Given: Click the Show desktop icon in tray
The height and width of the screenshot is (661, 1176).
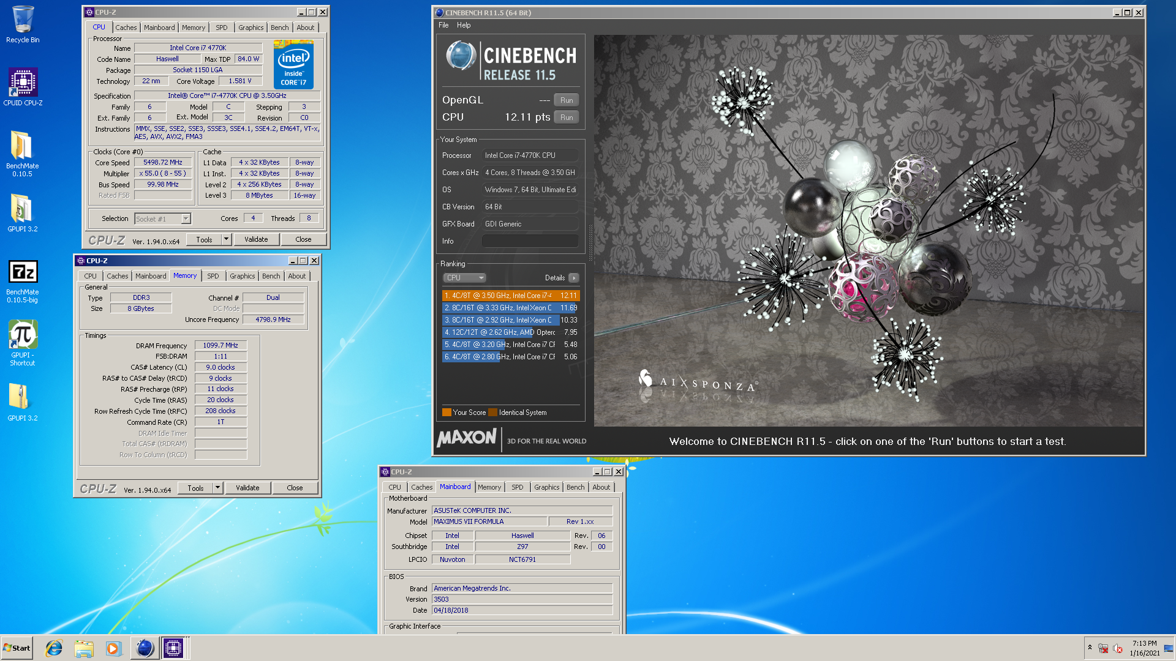Looking at the screenshot, I should tap(1169, 648).
